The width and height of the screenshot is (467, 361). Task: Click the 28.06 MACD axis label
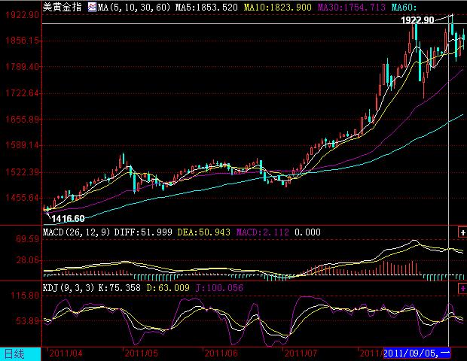(27, 260)
